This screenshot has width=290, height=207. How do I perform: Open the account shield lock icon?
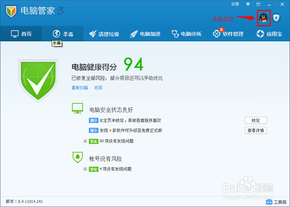[x=276, y=18]
